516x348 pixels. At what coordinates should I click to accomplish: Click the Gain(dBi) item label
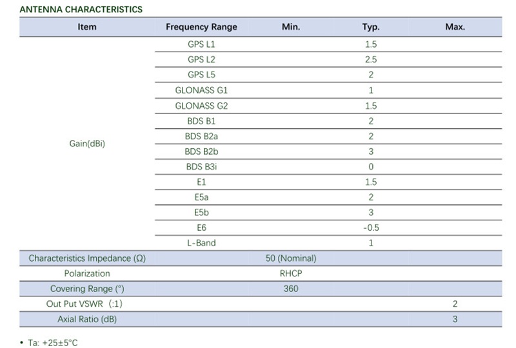click(x=87, y=144)
